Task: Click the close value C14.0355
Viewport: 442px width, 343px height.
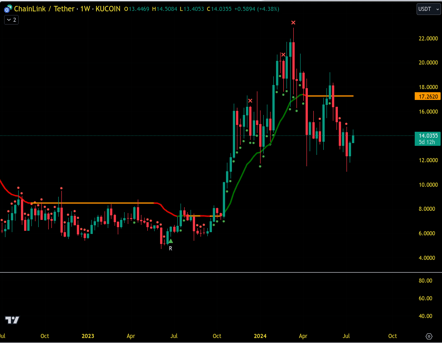Action: point(219,9)
